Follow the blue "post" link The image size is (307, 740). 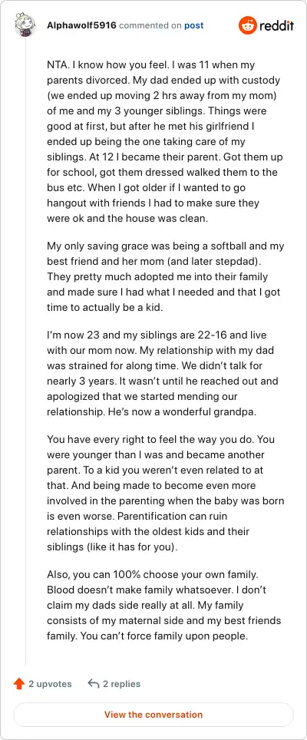194,25
